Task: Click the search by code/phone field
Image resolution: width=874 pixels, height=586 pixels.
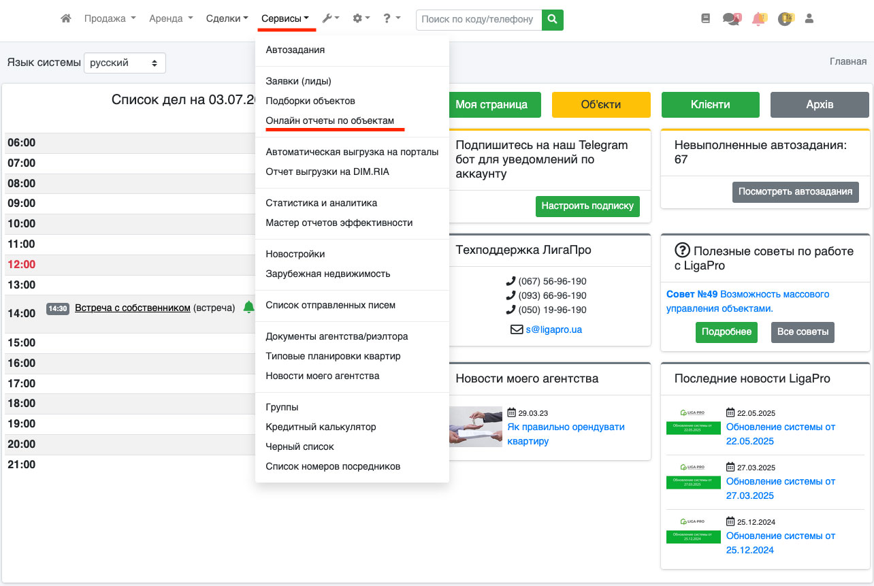Action: point(479,19)
